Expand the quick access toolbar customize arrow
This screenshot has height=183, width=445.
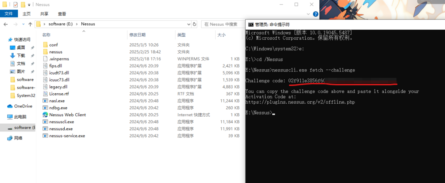tap(29, 5)
